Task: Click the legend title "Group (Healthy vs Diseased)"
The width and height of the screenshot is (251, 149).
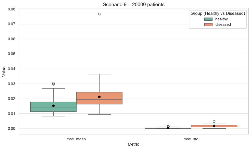Action: 218,14
